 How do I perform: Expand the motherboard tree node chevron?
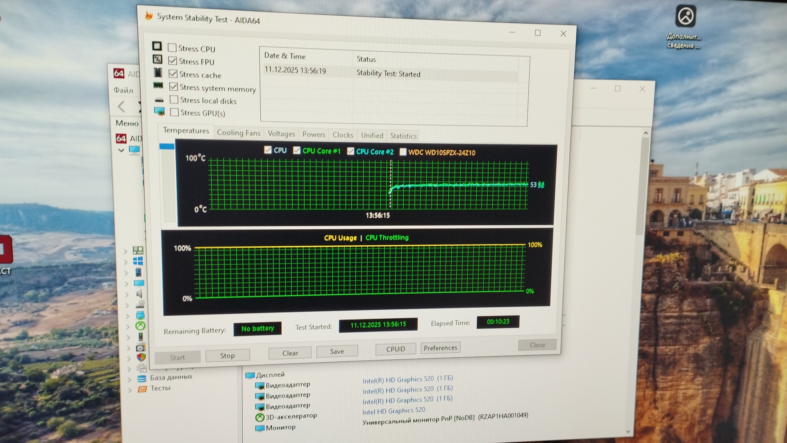coord(126,251)
